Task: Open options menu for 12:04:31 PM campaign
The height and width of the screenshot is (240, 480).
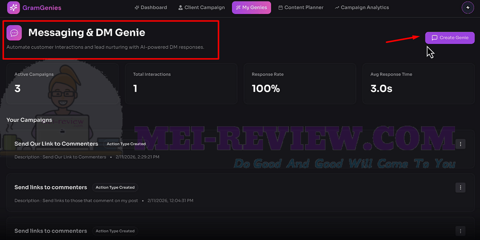Action: click(460, 188)
